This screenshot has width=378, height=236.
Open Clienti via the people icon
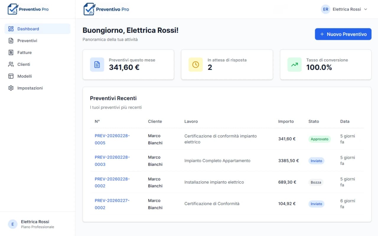tap(11, 64)
